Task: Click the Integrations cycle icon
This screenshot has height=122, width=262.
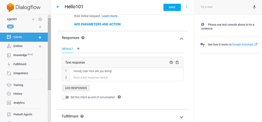Action: [9, 73]
